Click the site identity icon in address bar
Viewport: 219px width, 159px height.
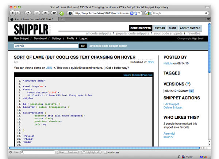(70, 13)
